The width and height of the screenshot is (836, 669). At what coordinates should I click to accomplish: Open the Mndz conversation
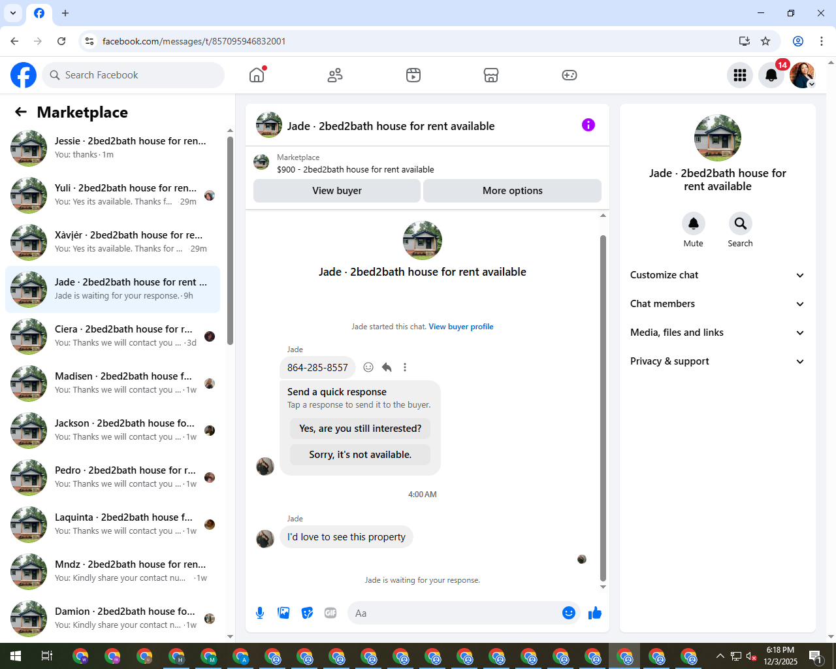click(113, 572)
